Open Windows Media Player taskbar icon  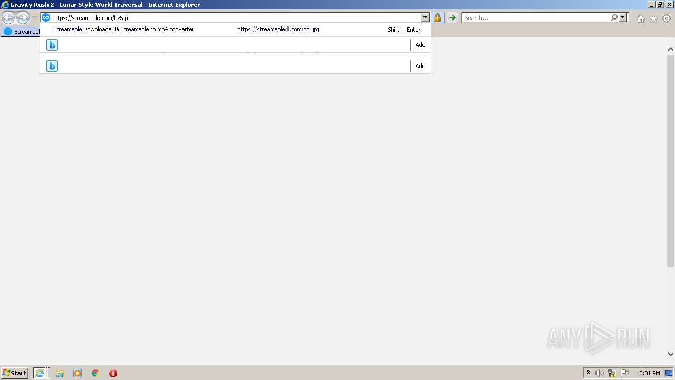(78, 373)
